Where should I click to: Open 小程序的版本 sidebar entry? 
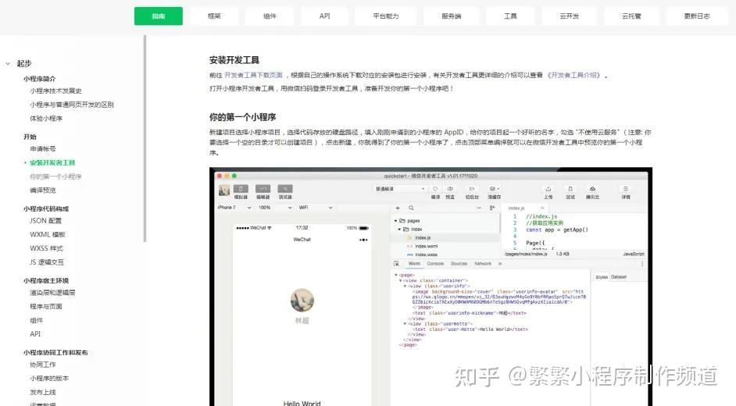48,379
